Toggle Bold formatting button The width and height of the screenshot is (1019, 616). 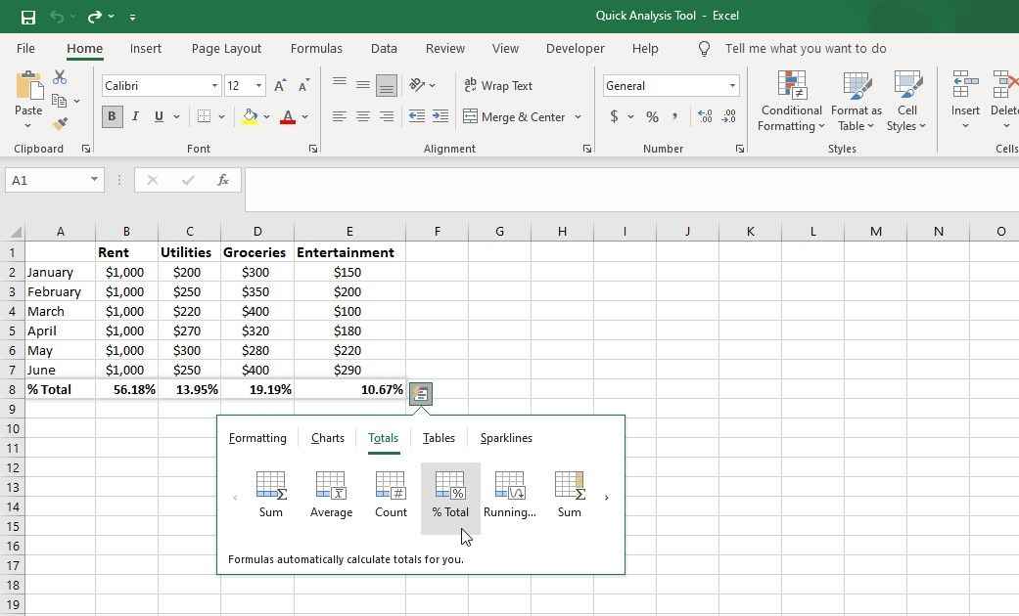(112, 116)
